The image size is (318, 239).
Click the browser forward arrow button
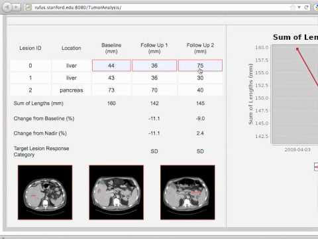click(17, 7)
